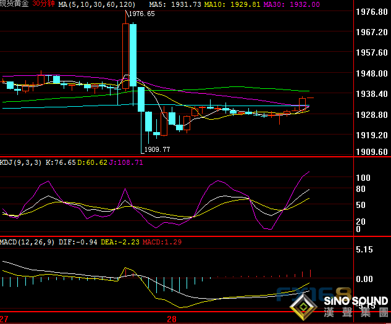Click the MACD:1.29 value
This screenshot has width=391, height=324.
(162, 242)
